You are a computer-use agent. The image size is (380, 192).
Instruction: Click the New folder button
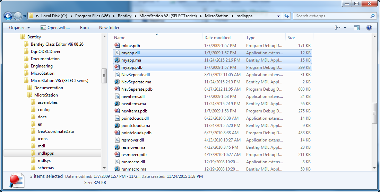tap(109, 28)
